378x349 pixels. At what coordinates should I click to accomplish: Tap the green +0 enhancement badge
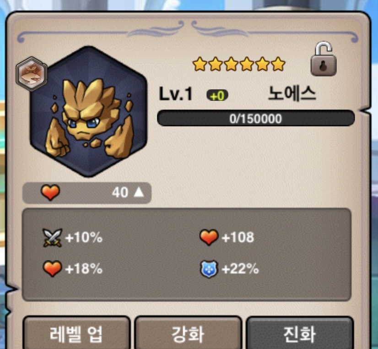pos(217,96)
